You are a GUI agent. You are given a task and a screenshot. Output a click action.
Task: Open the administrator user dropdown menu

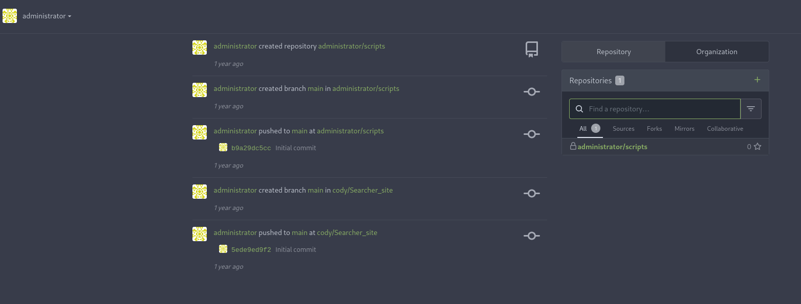[46, 16]
